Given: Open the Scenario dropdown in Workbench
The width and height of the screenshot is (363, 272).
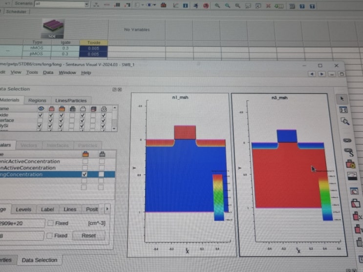Looking at the screenshot, I should (86, 4).
